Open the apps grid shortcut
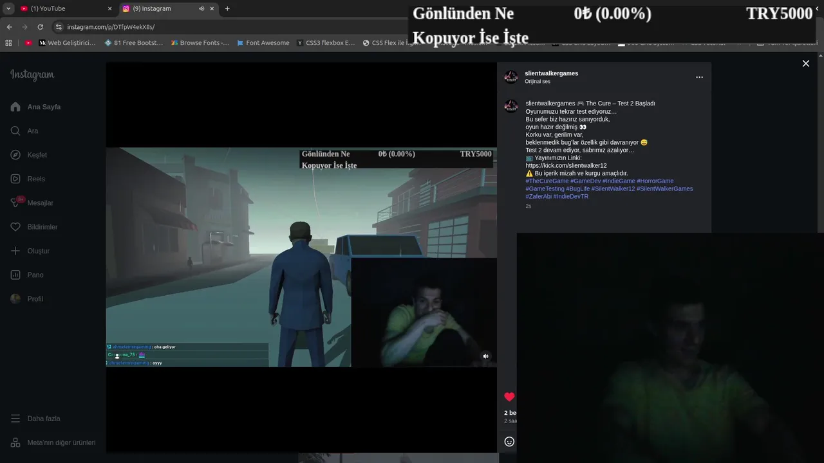 (8, 43)
